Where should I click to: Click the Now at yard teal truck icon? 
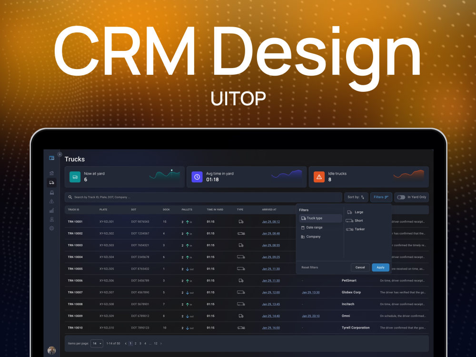click(x=75, y=177)
